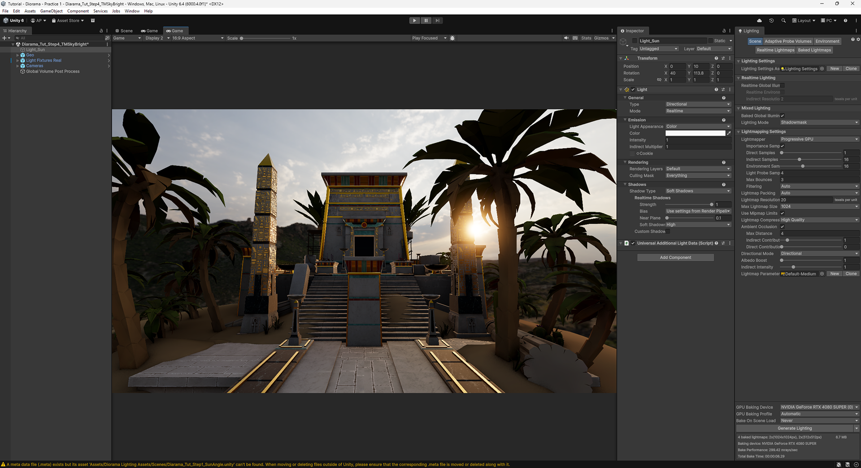This screenshot has width=861, height=468.
Task: Disable Baked Global Illumination checkbox
Action: click(783, 116)
